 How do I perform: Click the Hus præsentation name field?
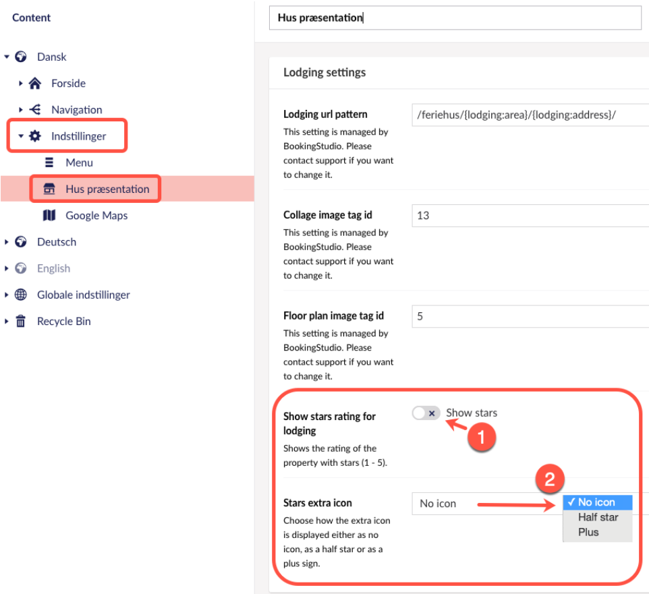tap(455, 18)
